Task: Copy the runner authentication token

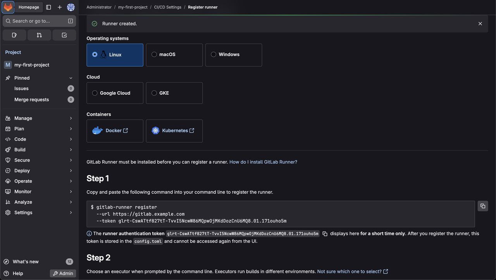Action: [325, 234]
